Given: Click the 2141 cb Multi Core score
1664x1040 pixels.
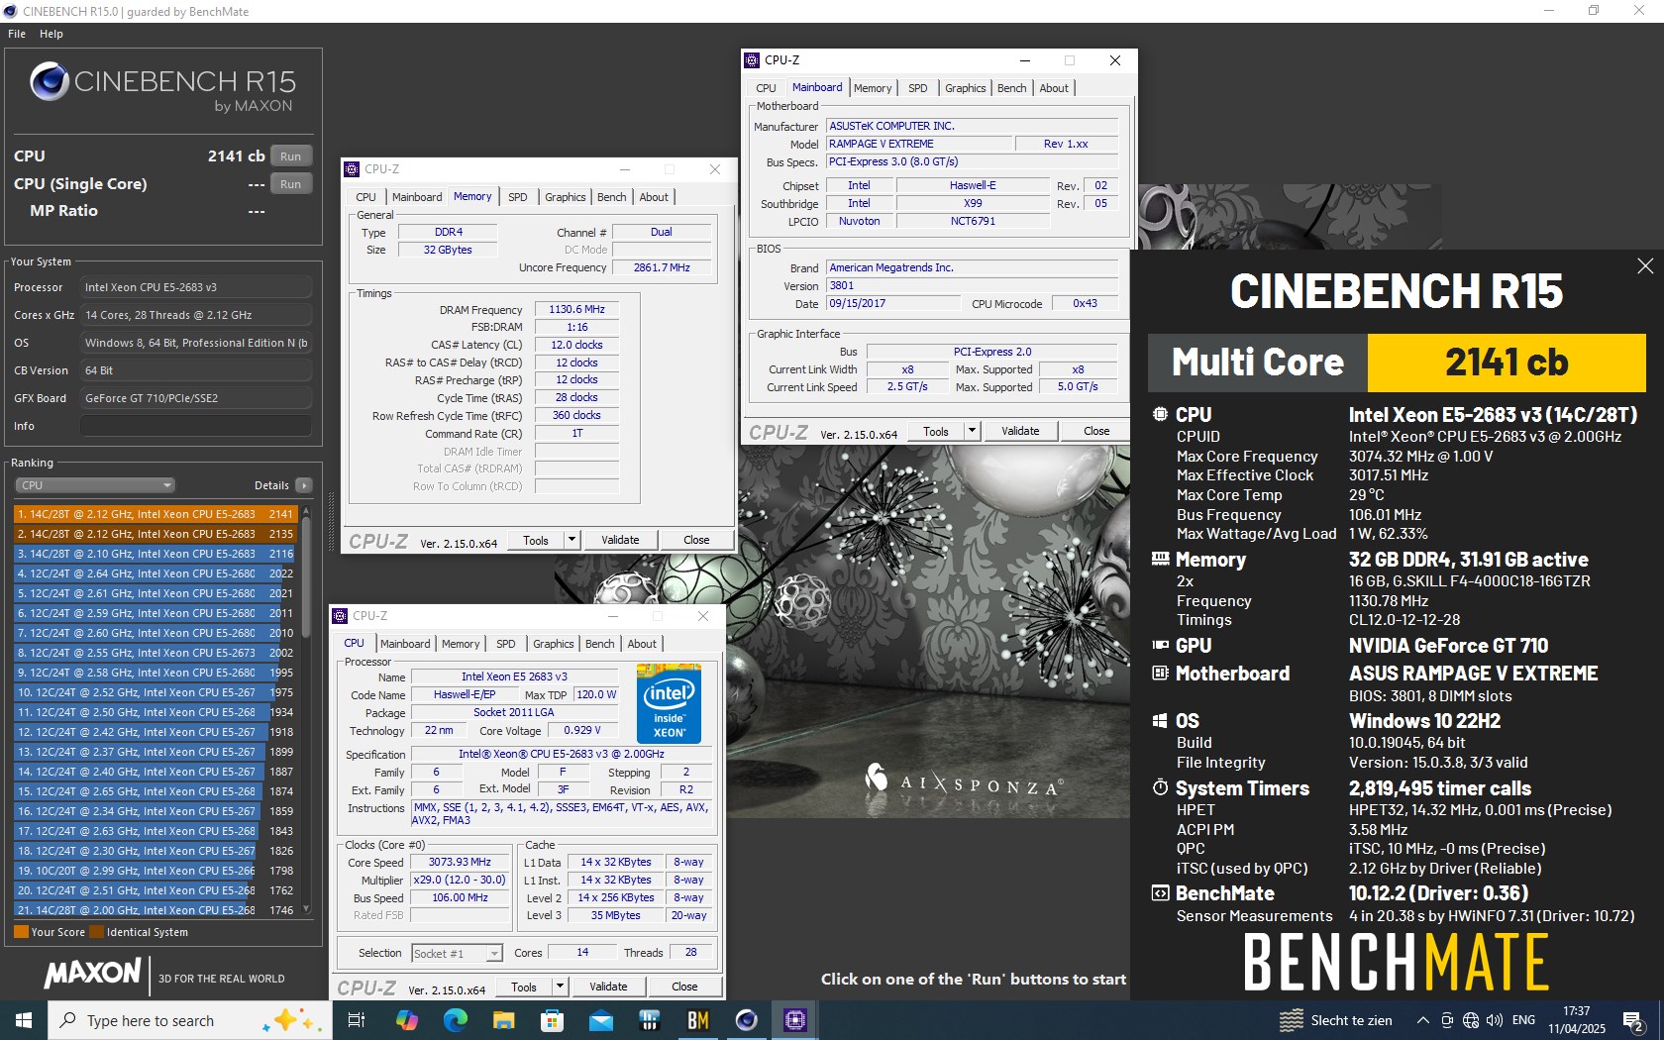Looking at the screenshot, I should coord(1506,363).
